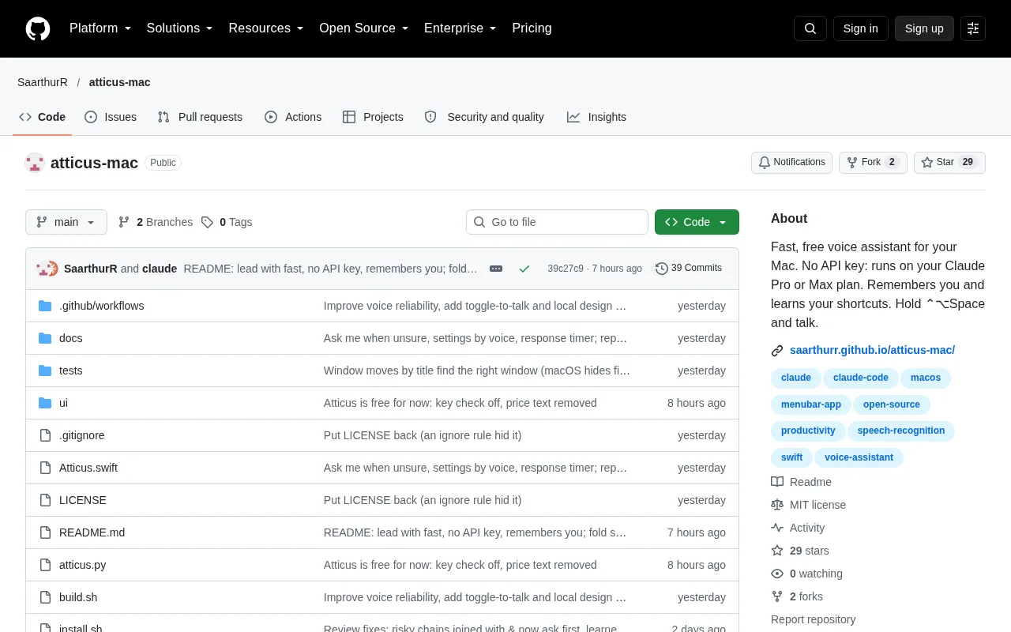The height and width of the screenshot is (632, 1011).
Task: Click the commit history clock icon
Action: pyautogui.click(x=662, y=269)
